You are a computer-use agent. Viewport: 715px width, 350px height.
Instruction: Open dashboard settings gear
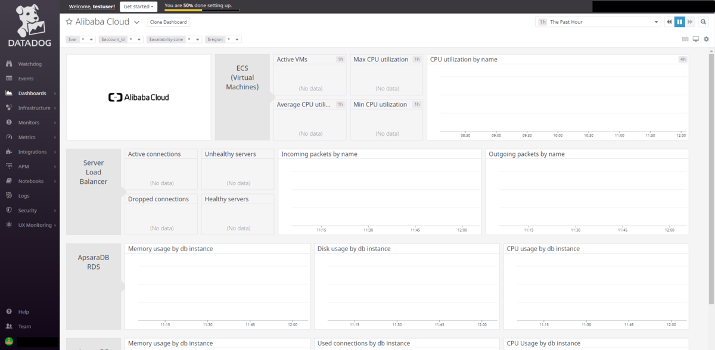coord(706,39)
